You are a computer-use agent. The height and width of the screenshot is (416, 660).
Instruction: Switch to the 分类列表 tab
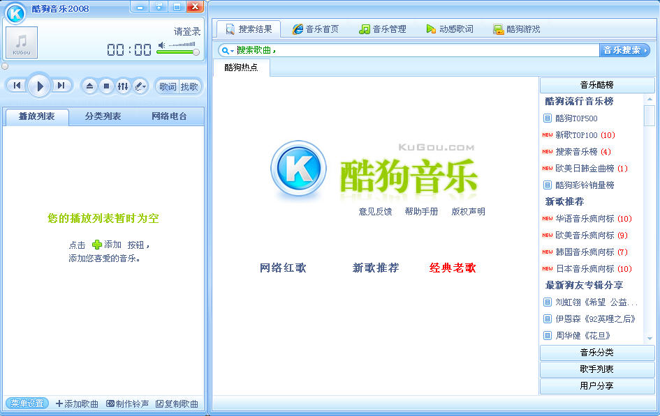click(103, 116)
